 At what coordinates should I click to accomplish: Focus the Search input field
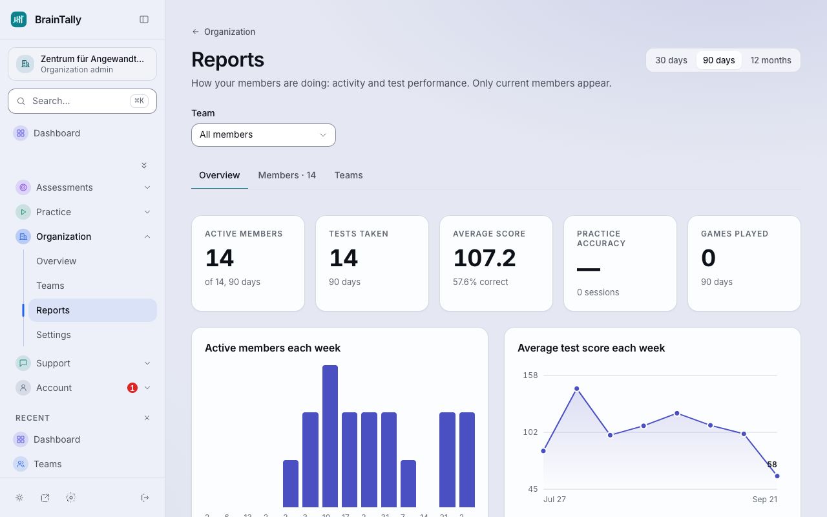pos(82,101)
